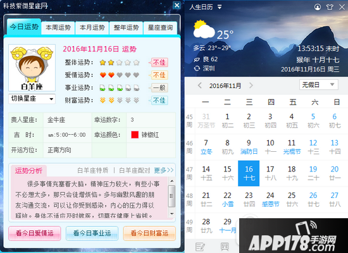The height and width of the screenshot is (253, 348).
Task: Click the first cup icon of 事业运势
Action: click(x=103, y=88)
